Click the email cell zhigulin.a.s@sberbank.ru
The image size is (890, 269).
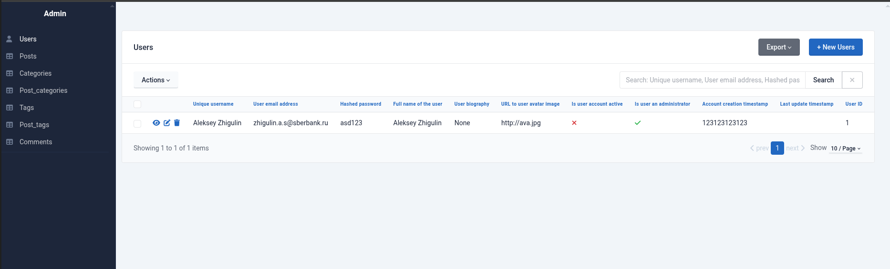coord(290,123)
